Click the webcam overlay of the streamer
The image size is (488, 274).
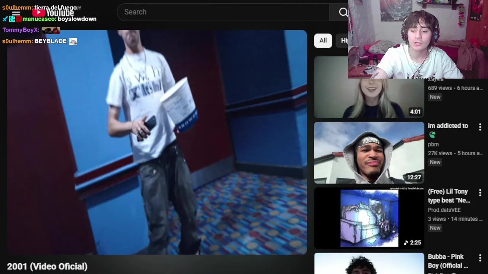pyautogui.click(x=418, y=39)
